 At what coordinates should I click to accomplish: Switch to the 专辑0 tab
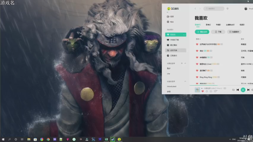point(218,25)
